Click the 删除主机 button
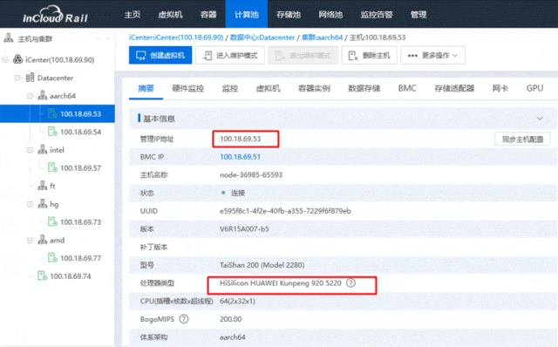The width and height of the screenshot is (558, 347). click(x=369, y=55)
